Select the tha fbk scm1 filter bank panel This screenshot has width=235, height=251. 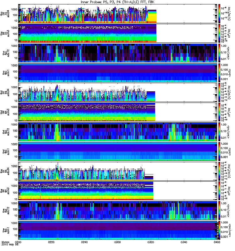[x=118, y=73]
